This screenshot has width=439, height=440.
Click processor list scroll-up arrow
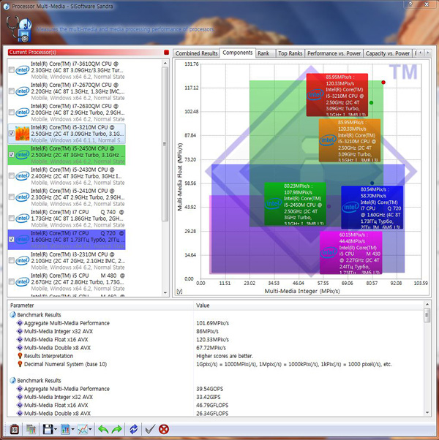(x=165, y=64)
